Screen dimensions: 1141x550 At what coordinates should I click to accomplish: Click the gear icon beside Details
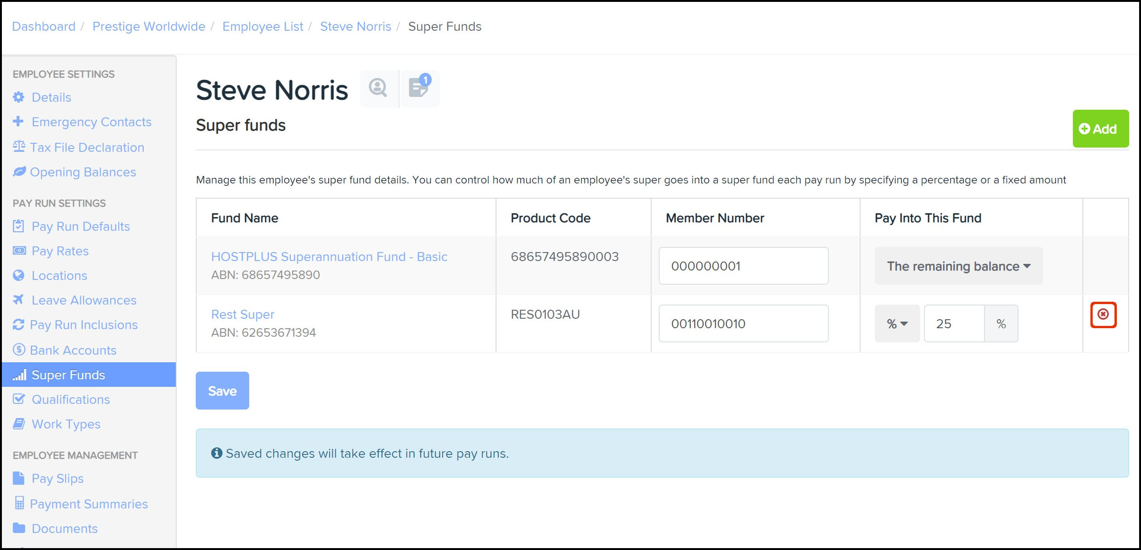[18, 97]
